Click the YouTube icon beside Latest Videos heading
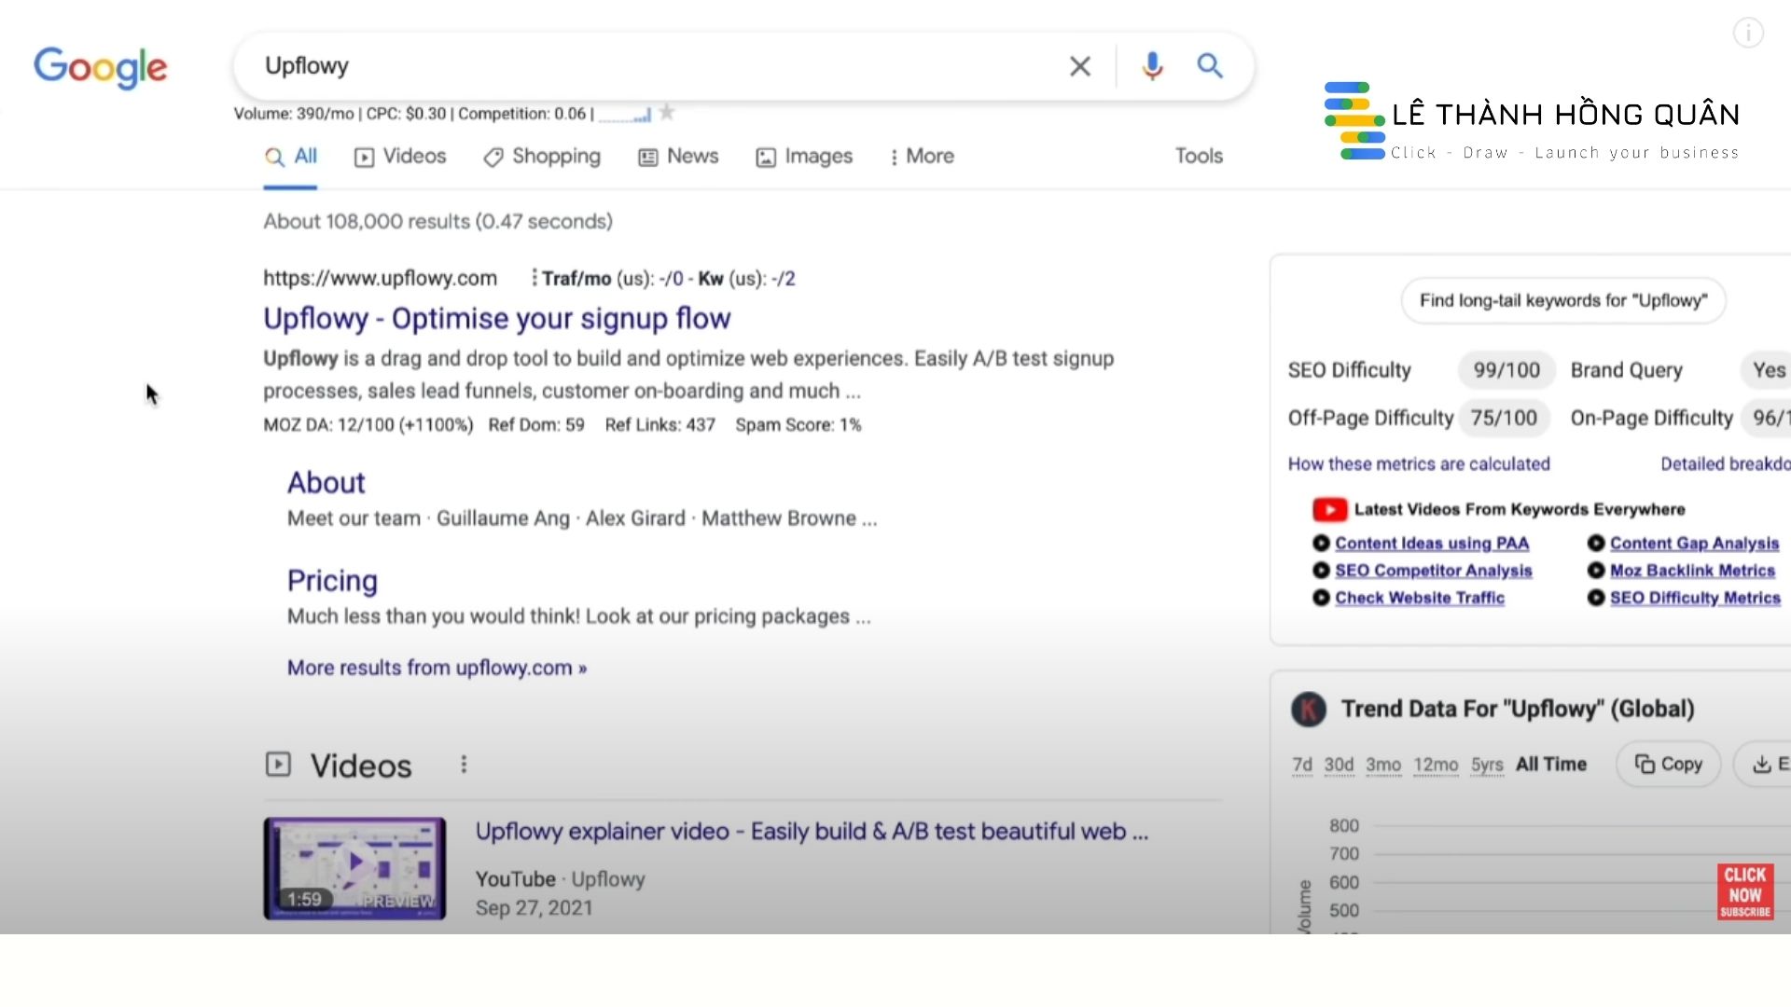1791x1007 pixels. pos(1329,509)
